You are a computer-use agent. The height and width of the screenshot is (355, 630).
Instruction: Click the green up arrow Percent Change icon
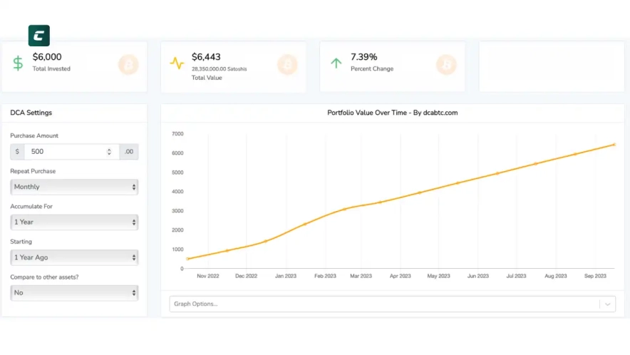[336, 63]
